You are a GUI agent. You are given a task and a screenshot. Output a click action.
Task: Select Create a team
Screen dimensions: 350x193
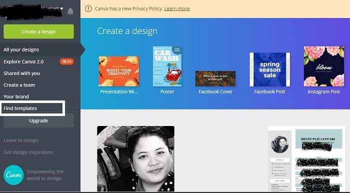(x=19, y=85)
